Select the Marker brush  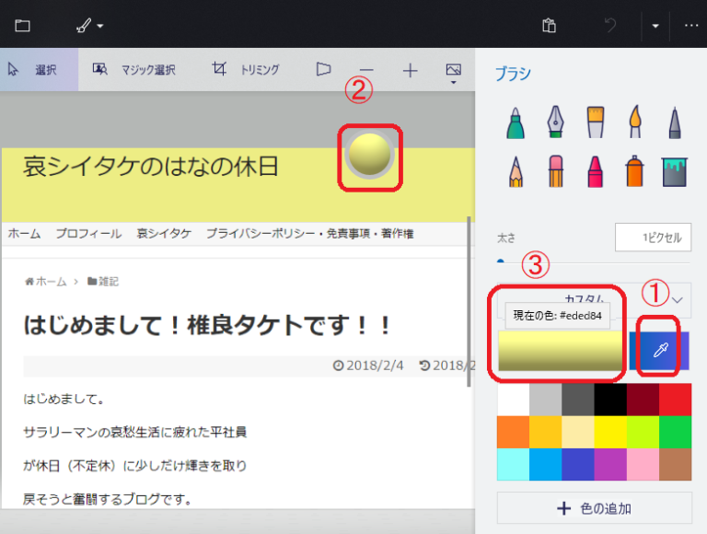click(x=516, y=122)
